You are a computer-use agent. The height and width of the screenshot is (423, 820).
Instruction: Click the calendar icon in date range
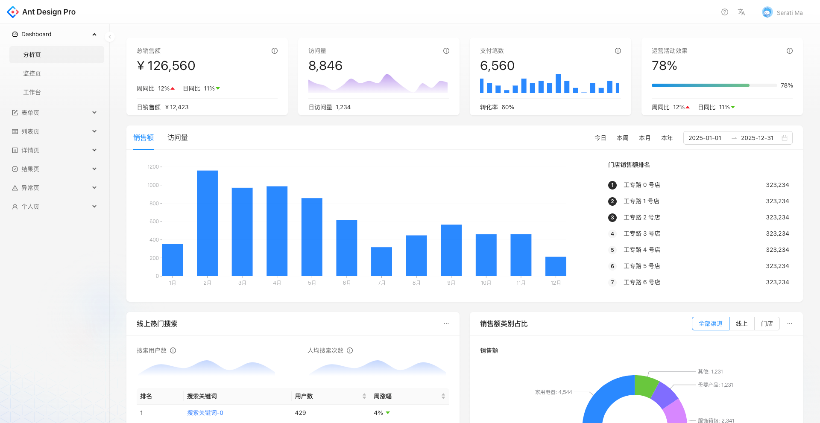coord(785,138)
